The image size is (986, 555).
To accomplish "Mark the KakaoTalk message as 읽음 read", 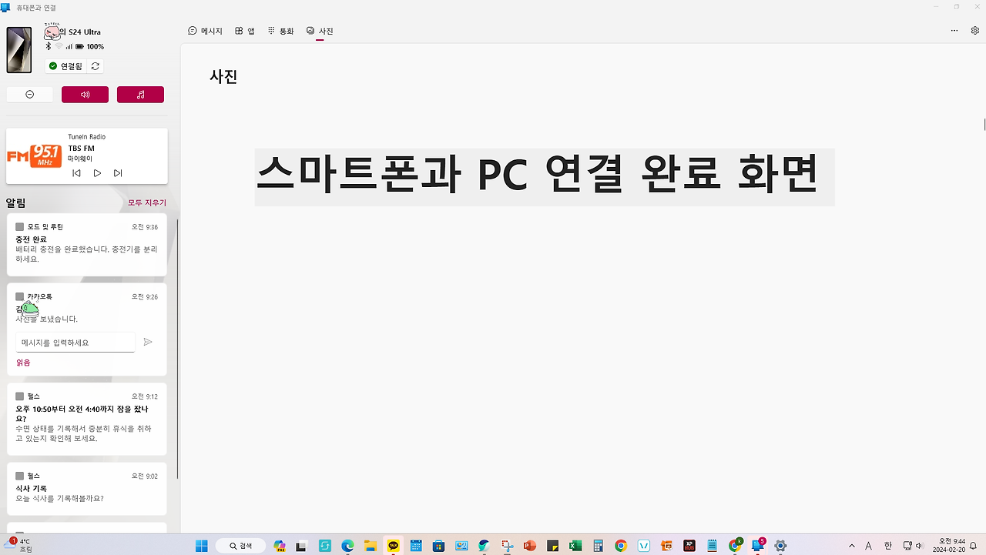I will (22, 362).
